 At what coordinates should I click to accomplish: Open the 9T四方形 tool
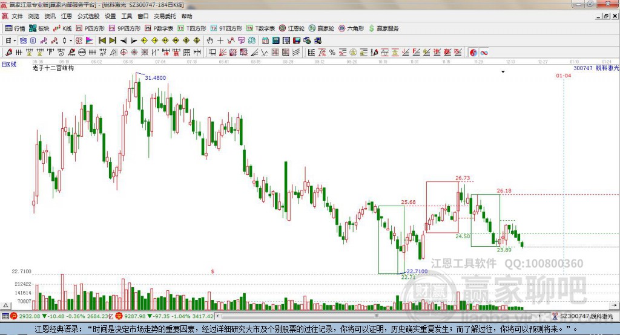pos(226,28)
